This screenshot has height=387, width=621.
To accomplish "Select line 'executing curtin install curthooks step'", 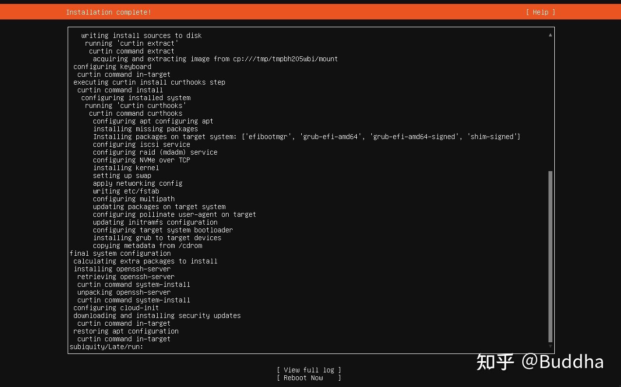I will pyautogui.click(x=149, y=82).
